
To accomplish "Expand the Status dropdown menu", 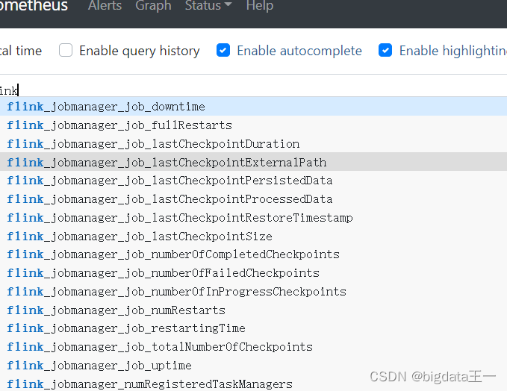I will coord(208,5).
